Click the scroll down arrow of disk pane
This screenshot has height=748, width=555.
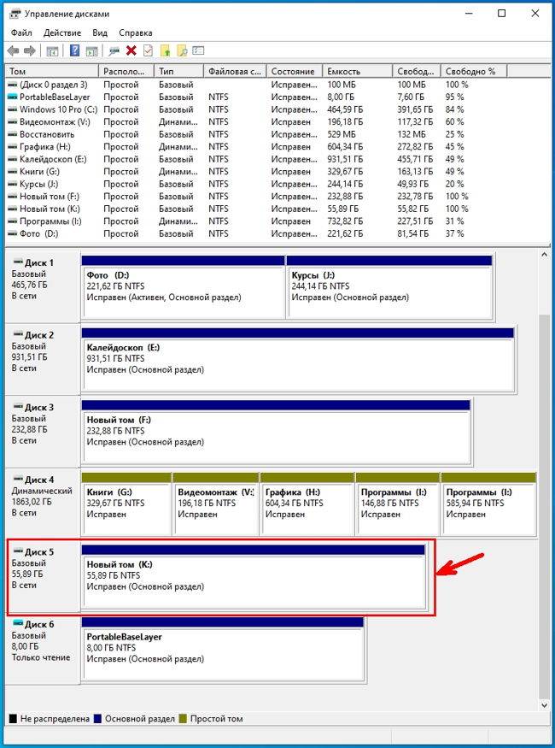click(545, 704)
